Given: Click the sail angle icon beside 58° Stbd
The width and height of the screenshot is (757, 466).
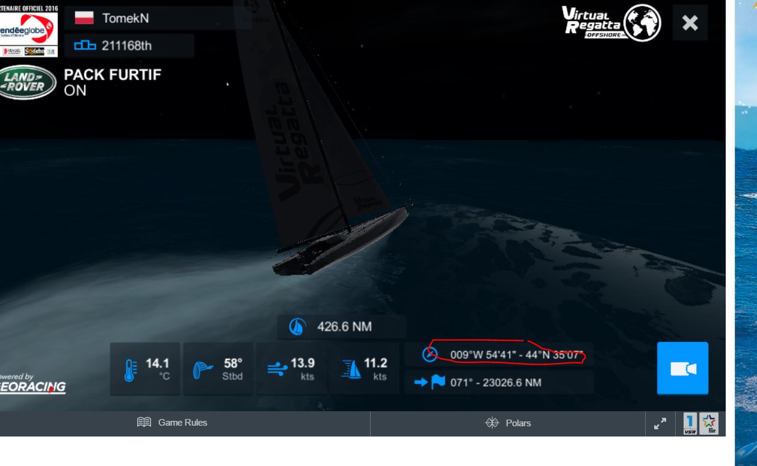Looking at the screenshot, I should pos(203,369).
